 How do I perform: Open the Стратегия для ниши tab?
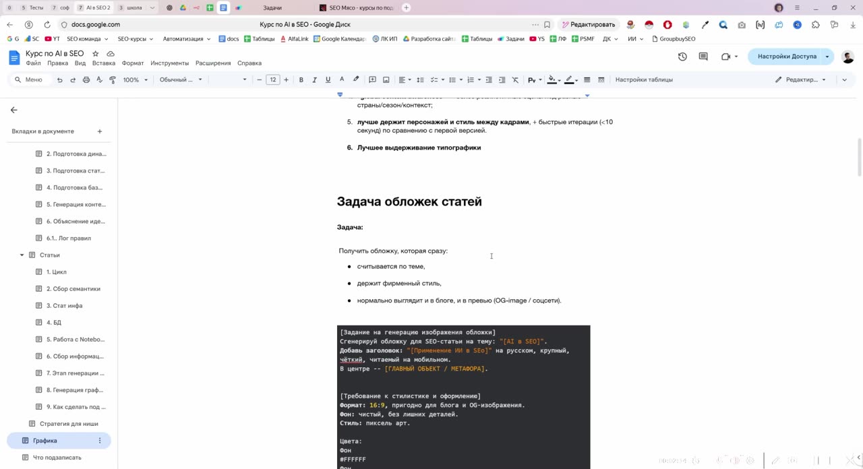pos(69,424)
